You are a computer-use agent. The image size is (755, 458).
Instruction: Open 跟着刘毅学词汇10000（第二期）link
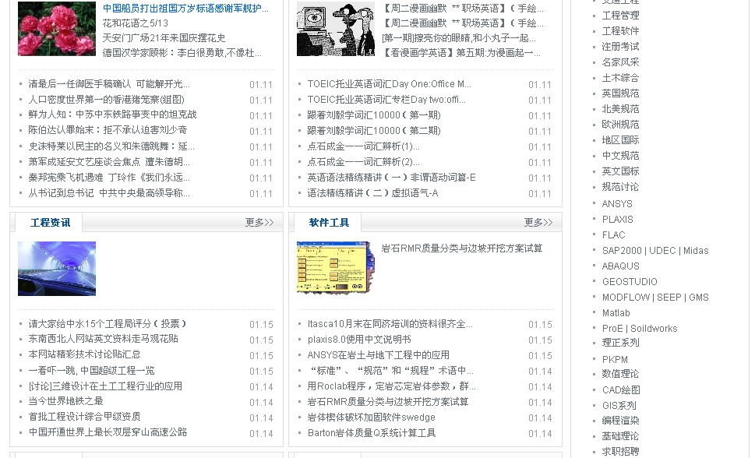pos(374,131)
